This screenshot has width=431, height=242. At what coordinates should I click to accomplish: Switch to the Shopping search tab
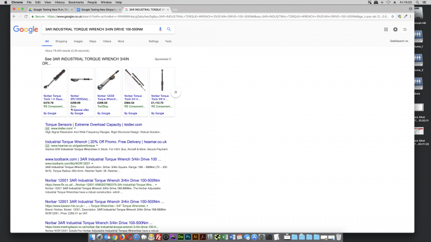[61, 41]
